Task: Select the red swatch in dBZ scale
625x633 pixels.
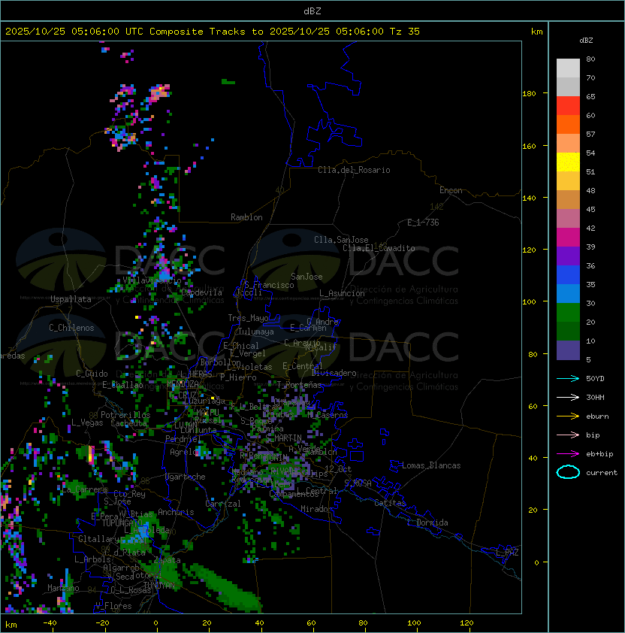Action: tap(568, 106)
